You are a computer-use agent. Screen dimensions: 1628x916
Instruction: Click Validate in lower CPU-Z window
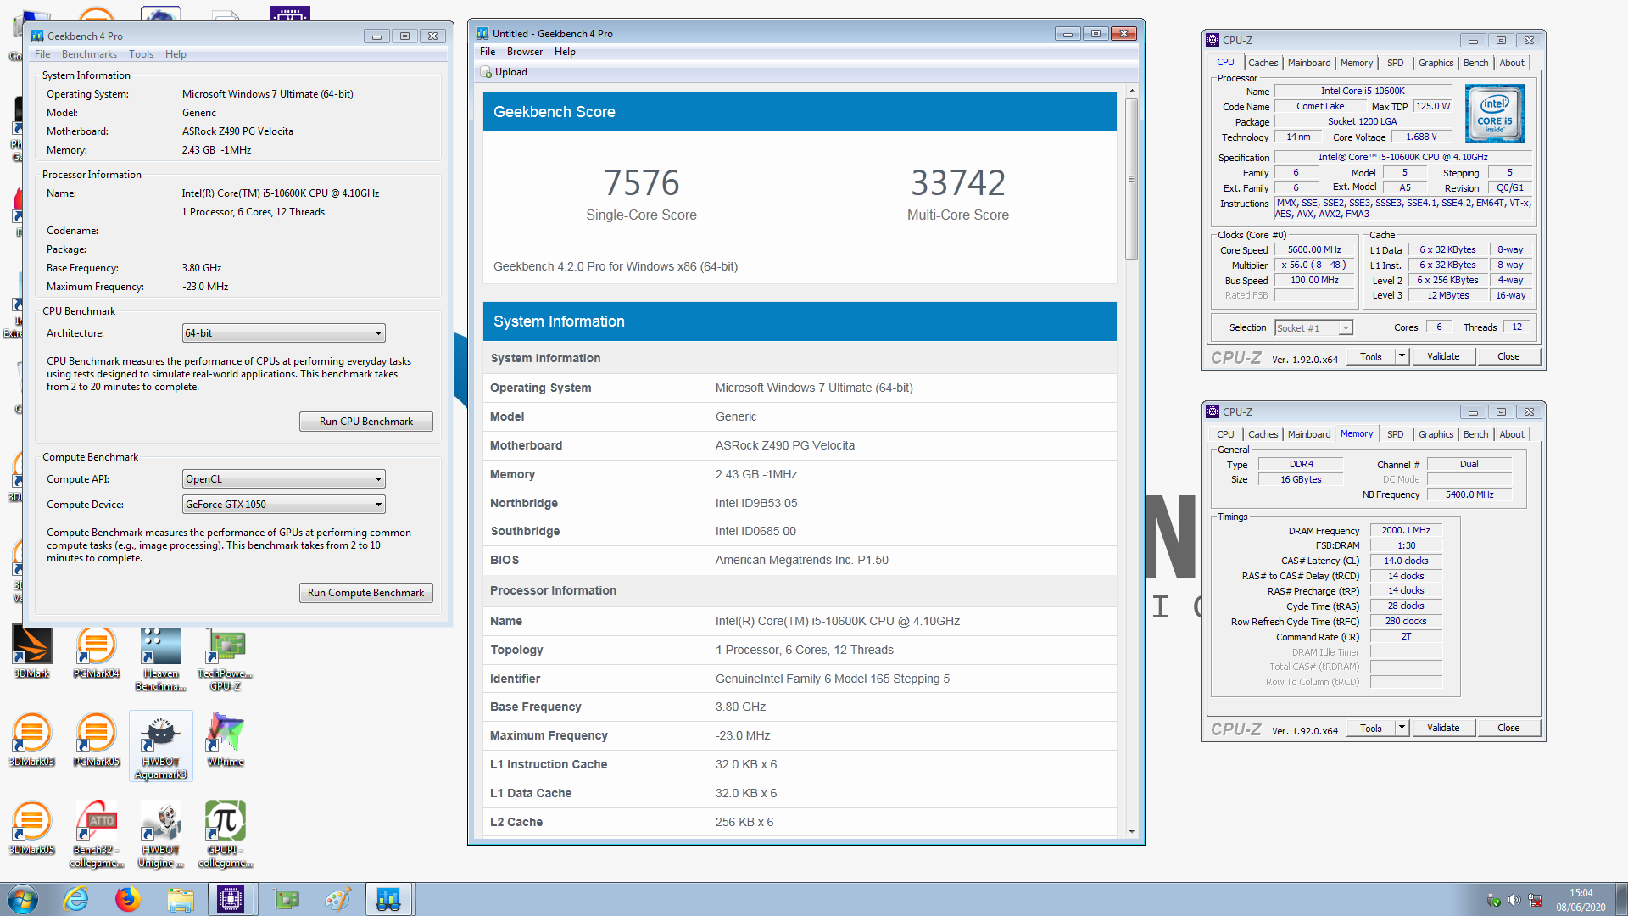pos(1443,728)
